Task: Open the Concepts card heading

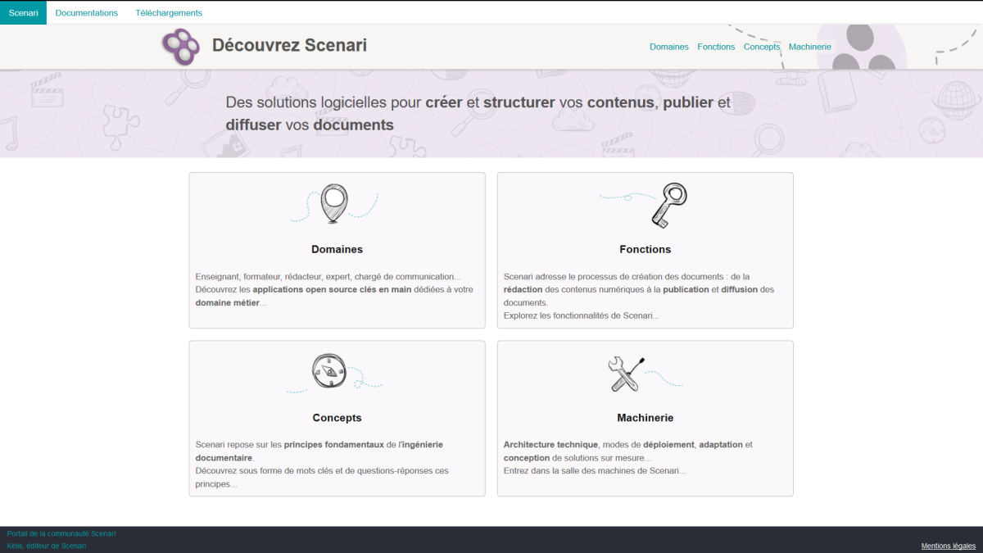Action: tap(337, 418)
